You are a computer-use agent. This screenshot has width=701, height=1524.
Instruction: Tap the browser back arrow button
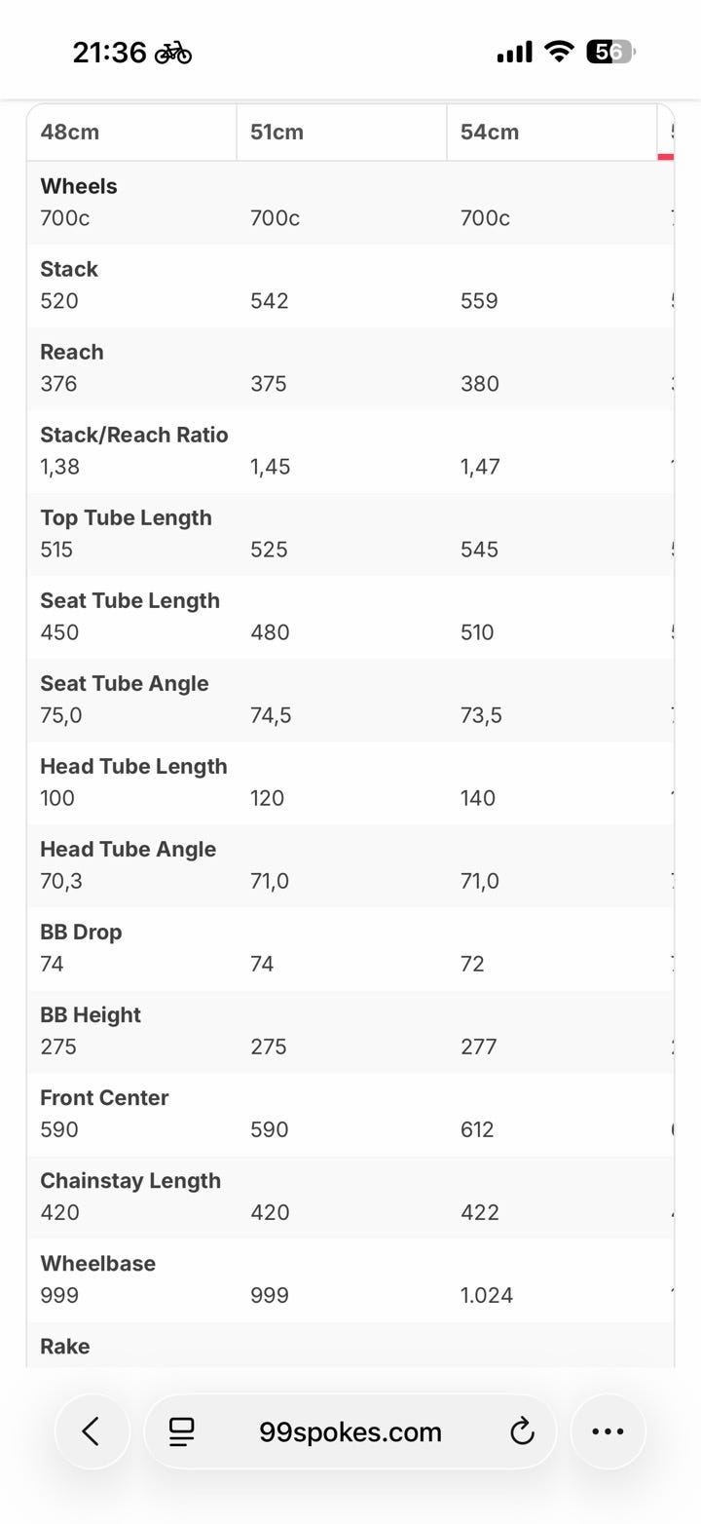(92, 1431)
